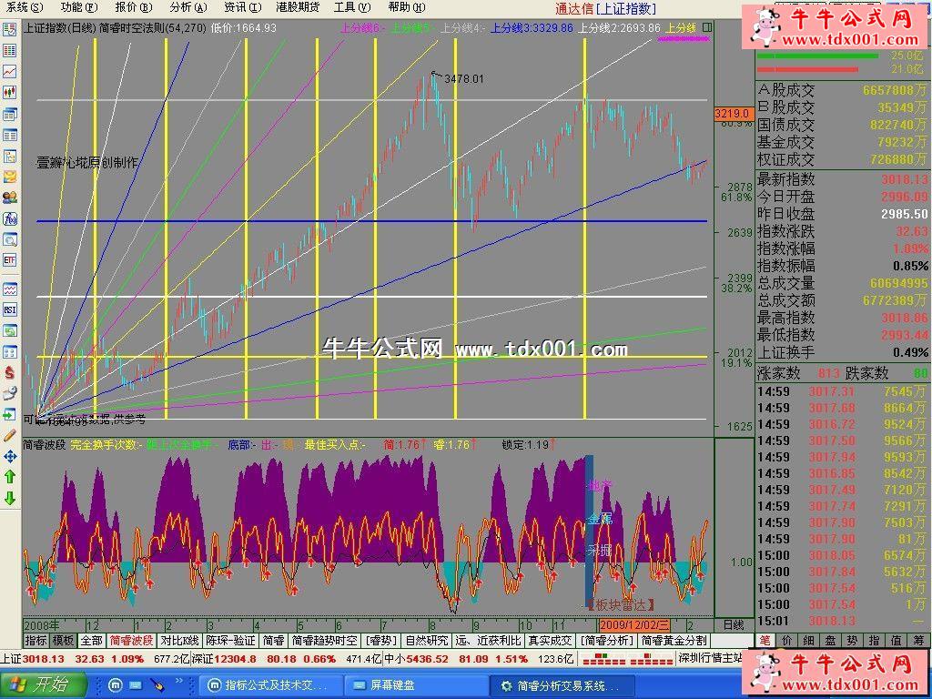This screenshot has width=932, height=699.
Task: Select the 势 tab in right panel
Action: point(852,641)
